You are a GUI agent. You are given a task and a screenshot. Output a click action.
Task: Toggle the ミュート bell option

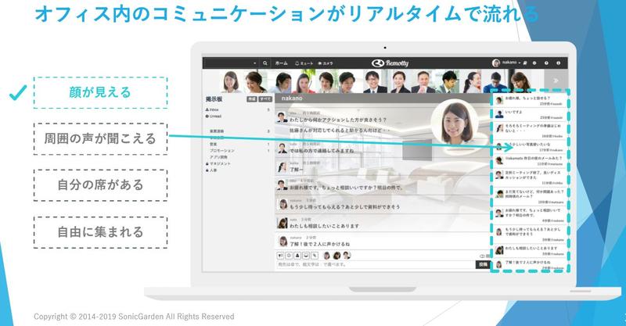(x=304, y=63)
